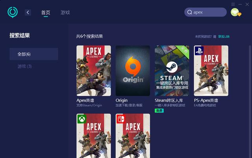Click the EA免费吃鸡游戏 subtitle

pos(205,105)
